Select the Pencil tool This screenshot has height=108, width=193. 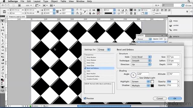point(2,43)
